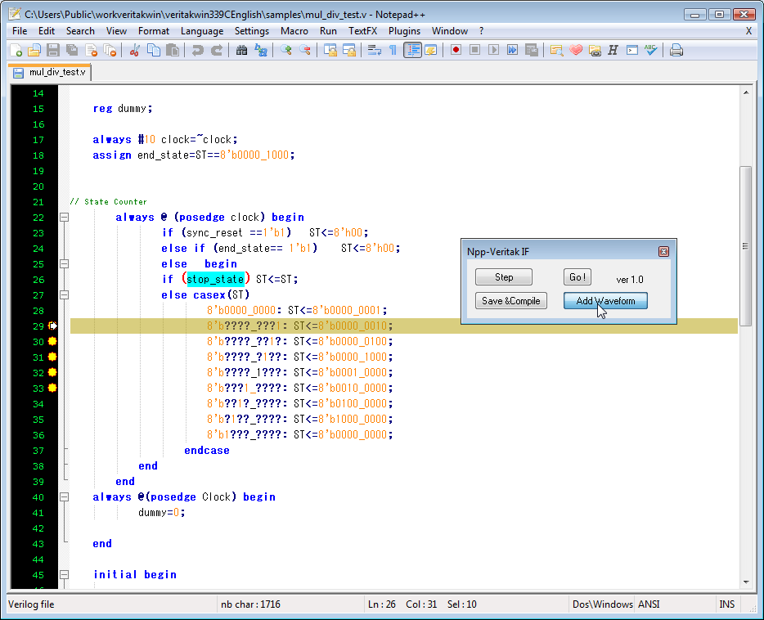Click the Cut scissors icon
The image size is (764, 620).
(134, 50)
